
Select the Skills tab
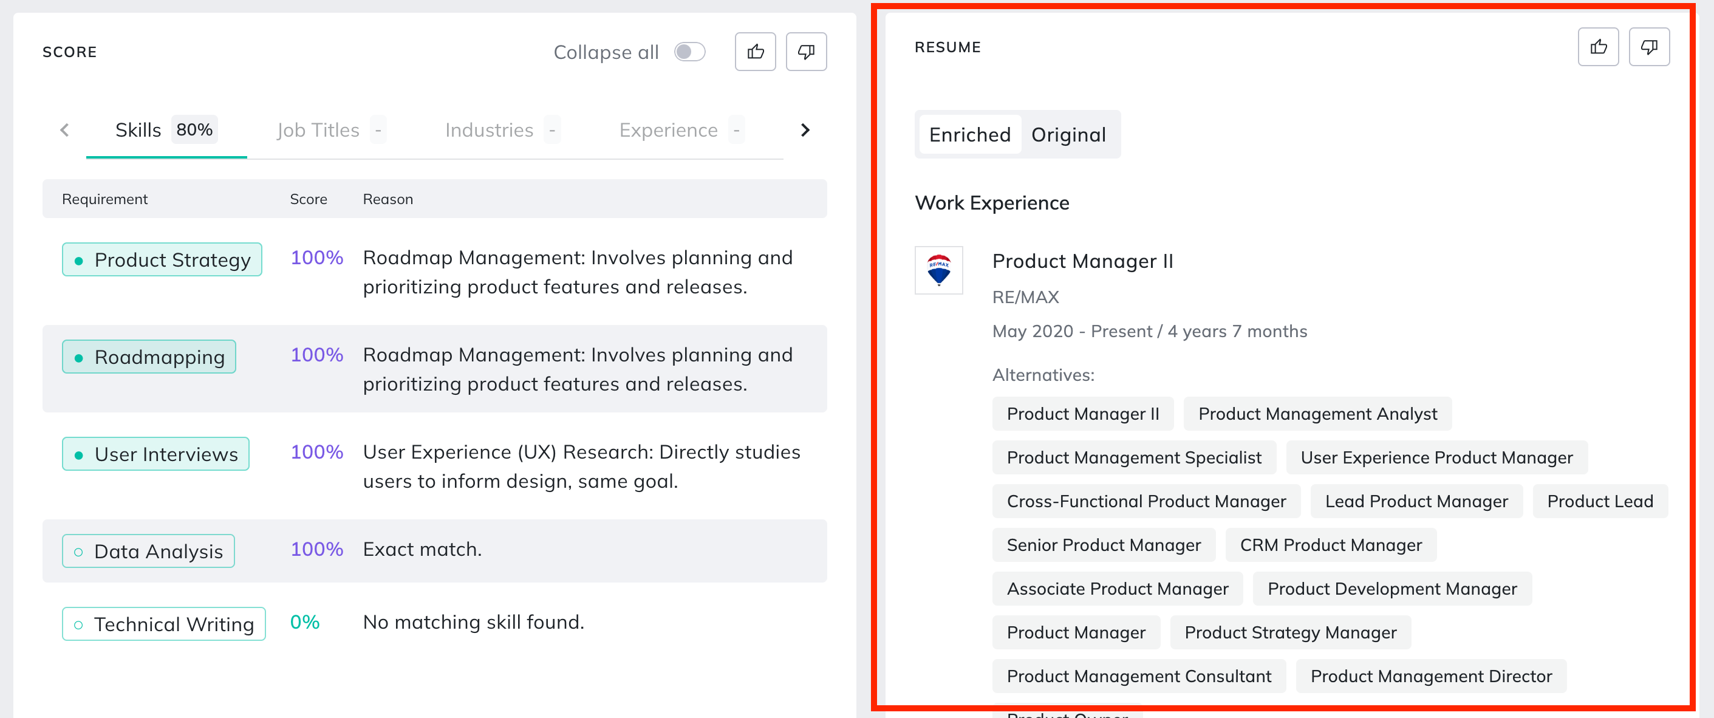point(166,130)
